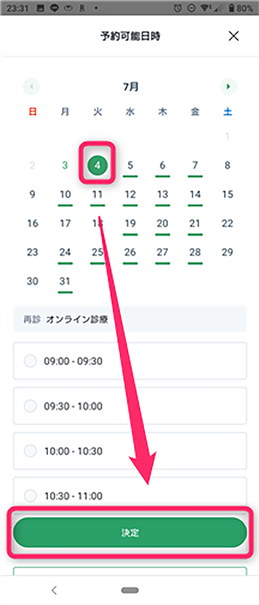Tap the Android back arrow
The width and height of the screenshot is (259, 605).
[54, 590]
